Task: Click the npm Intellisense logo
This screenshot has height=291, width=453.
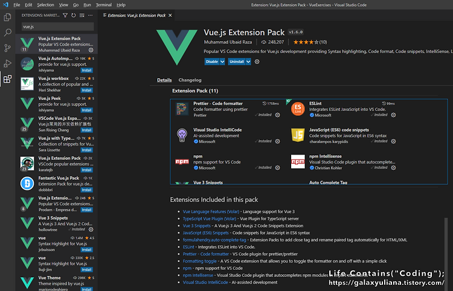Action: [298, 162]
